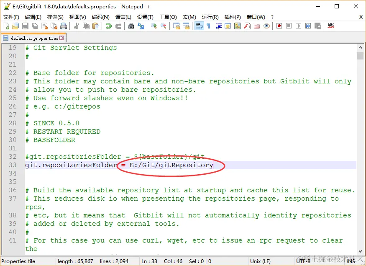The image size is (366, 266).
Task: Click the '# BASEFOLDER' comment line
Action: pyautogui.click(x=51, y=140)
